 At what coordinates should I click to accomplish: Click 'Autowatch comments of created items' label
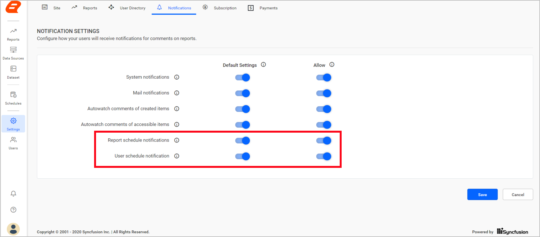[x=128, y=109]
